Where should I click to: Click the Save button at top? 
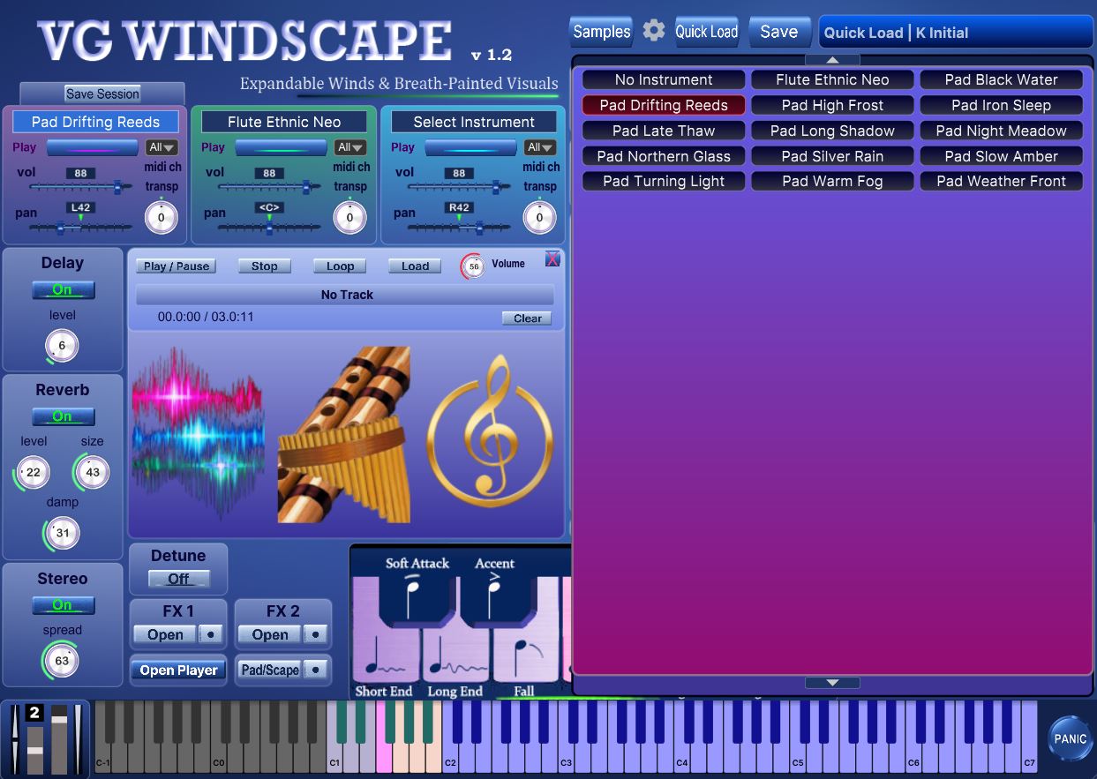pyautogui.click(x=779, y=32)
